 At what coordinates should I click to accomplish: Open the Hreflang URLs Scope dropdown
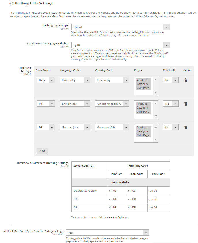coord(120,27)
